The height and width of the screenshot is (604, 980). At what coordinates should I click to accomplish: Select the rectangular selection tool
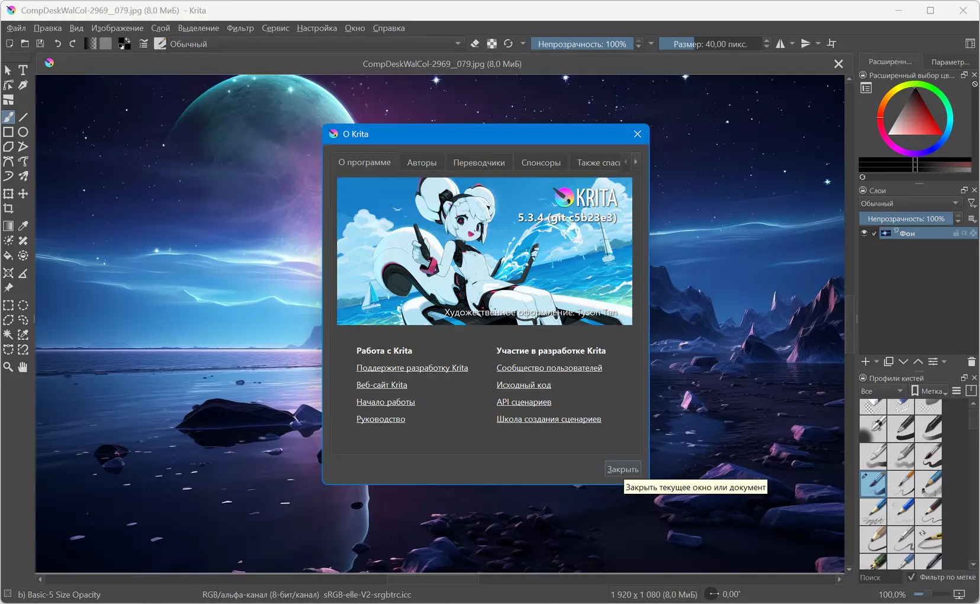(8, 306)
